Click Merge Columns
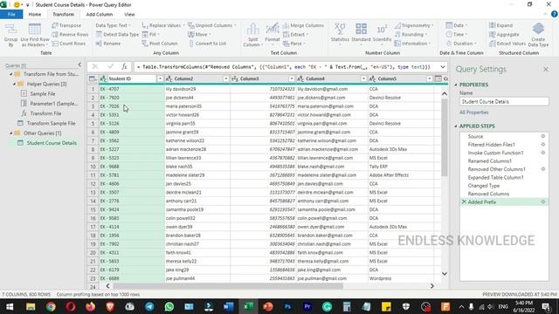 point(303,25)
